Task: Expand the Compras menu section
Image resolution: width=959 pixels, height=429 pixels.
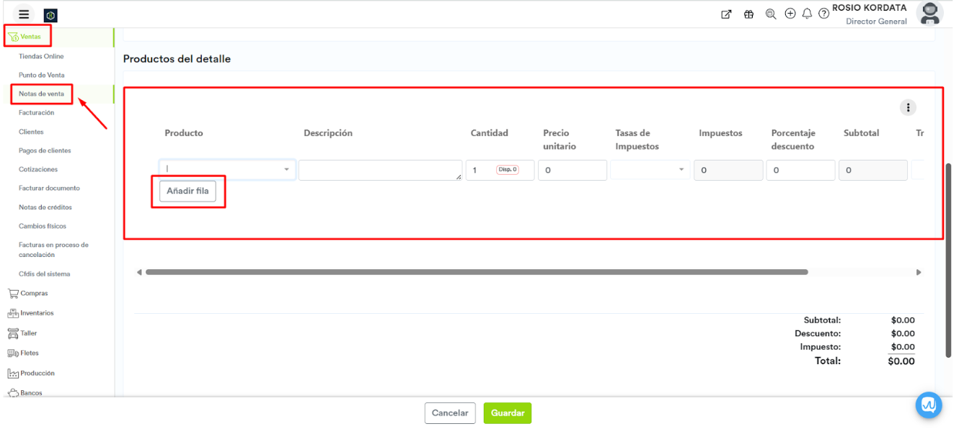Action: [x=34, y=293]
